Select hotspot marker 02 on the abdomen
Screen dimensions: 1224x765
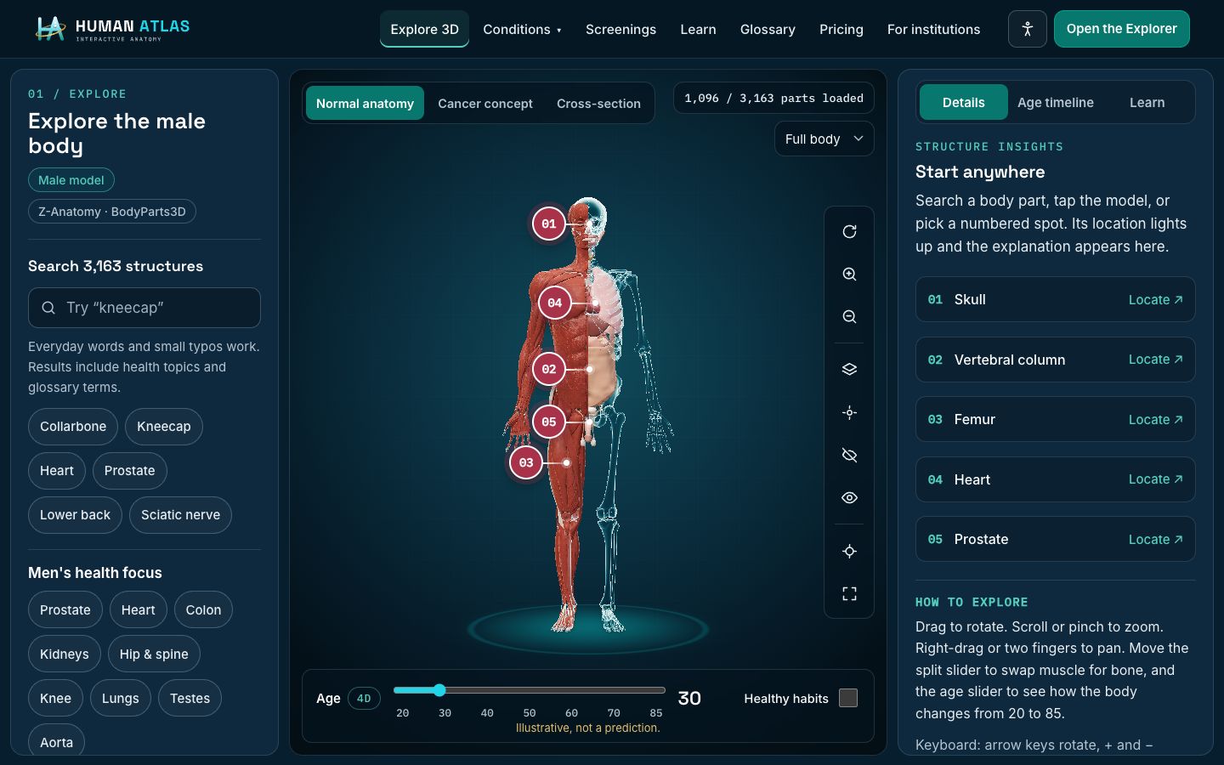[549, 369]
